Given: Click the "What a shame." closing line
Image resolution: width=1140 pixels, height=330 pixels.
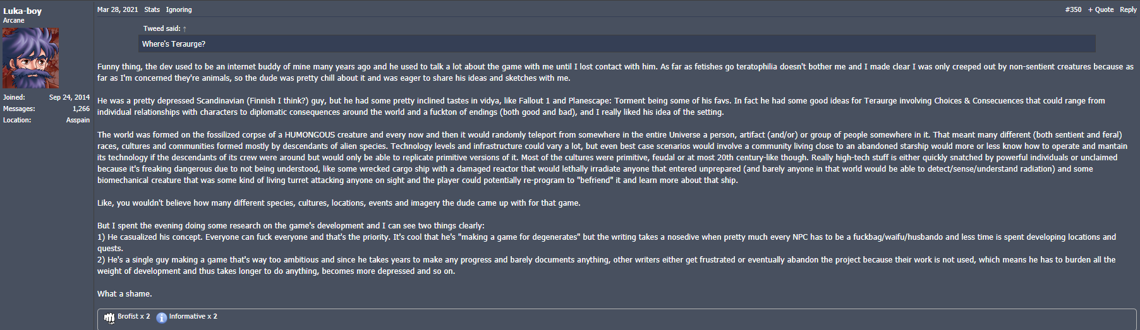Looking at the screenshot, I should (124, 294).
